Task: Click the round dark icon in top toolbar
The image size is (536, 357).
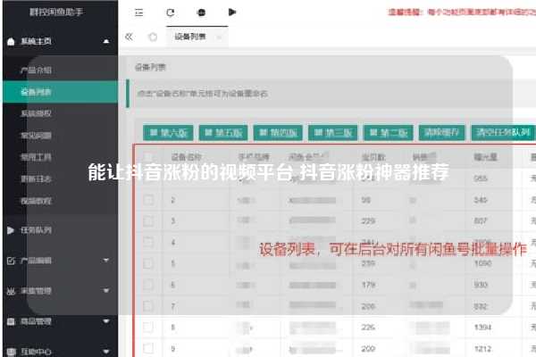Action: coord(201,12)
